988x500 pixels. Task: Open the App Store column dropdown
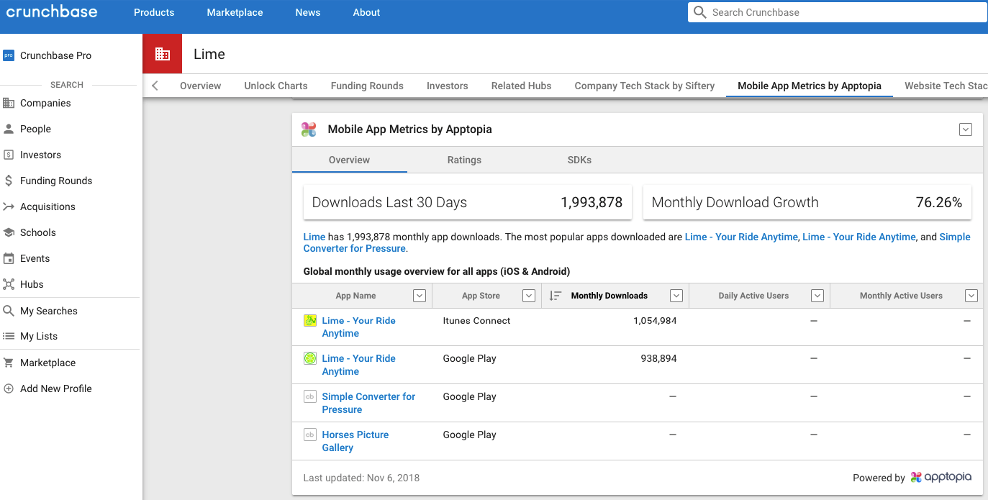[x=529, y=296]
